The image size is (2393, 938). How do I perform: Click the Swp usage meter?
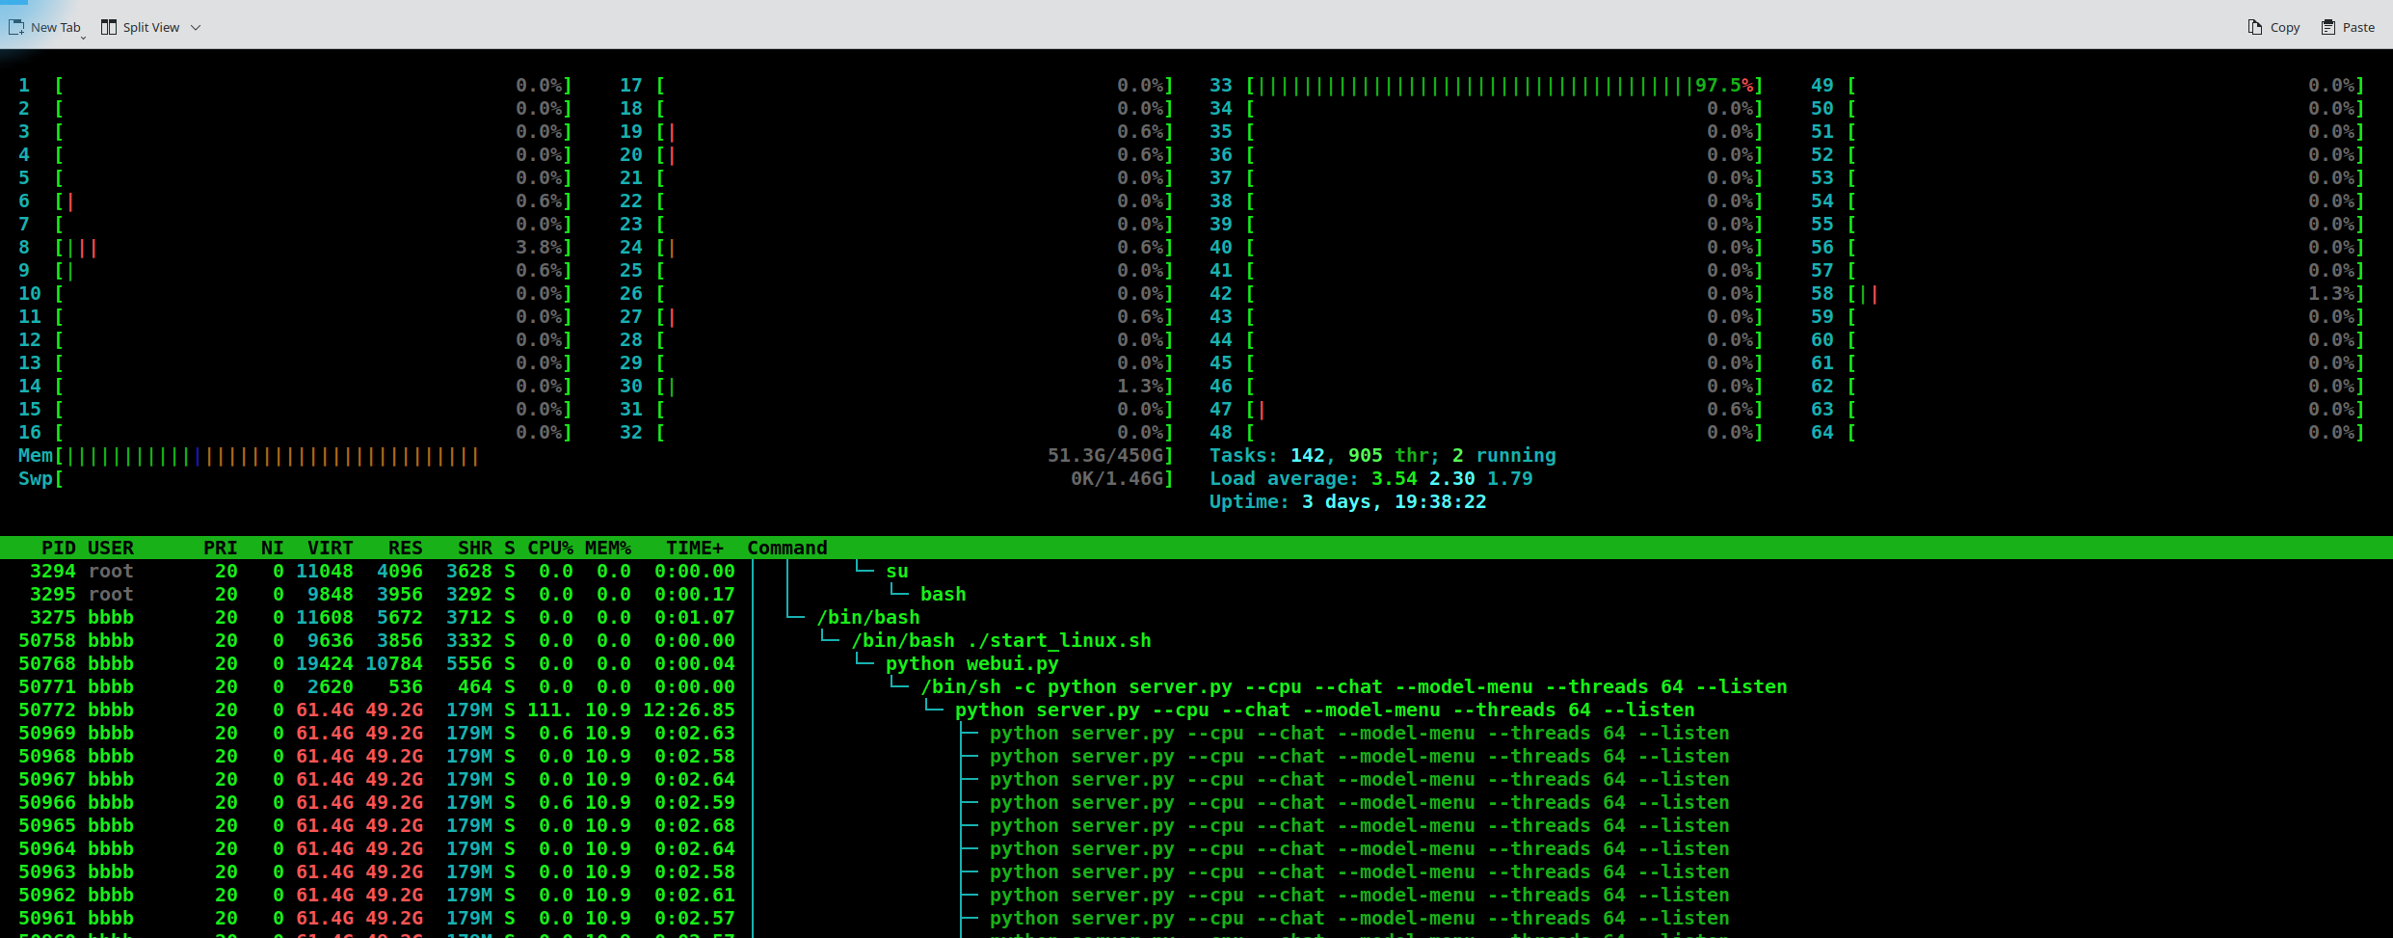(x=615, y=478)
